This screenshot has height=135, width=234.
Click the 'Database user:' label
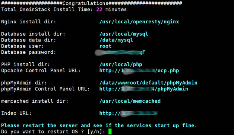click(22, 46)
